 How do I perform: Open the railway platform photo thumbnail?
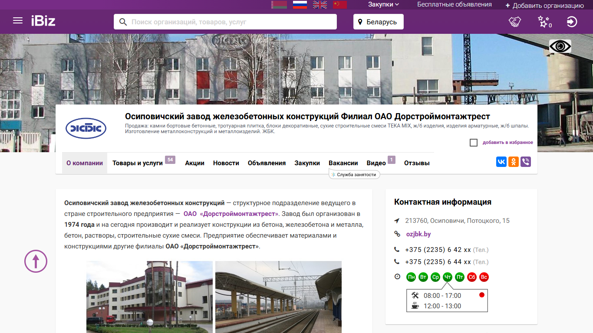[278, 297]
